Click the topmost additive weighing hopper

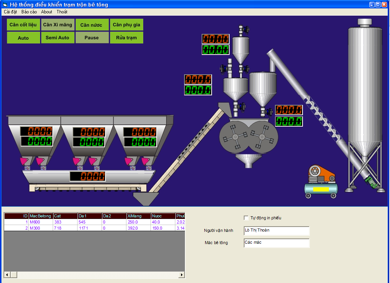click(x=241, y=49)
